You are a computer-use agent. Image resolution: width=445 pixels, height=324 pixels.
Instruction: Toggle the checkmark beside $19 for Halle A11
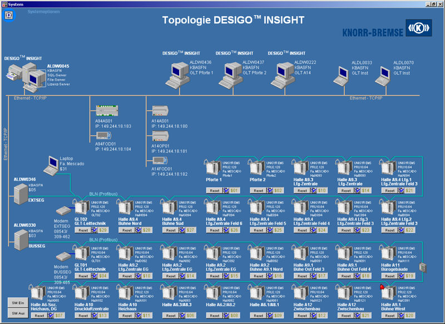click(401, 276)
